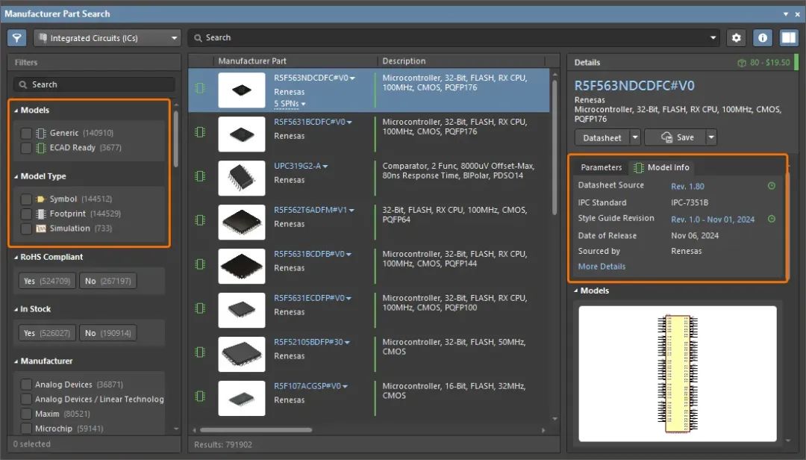The image size is (806, 460).
Task: Click the blue info icon button
Action: 762,37
